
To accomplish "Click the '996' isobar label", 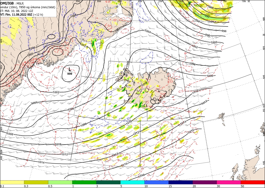I will click(224, 31).
